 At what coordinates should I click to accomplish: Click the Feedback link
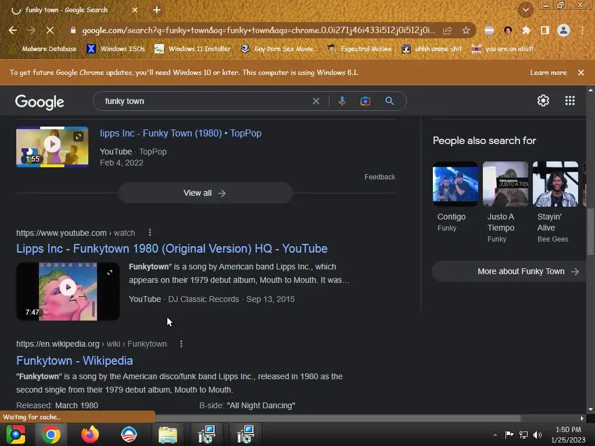coord(380,177)
